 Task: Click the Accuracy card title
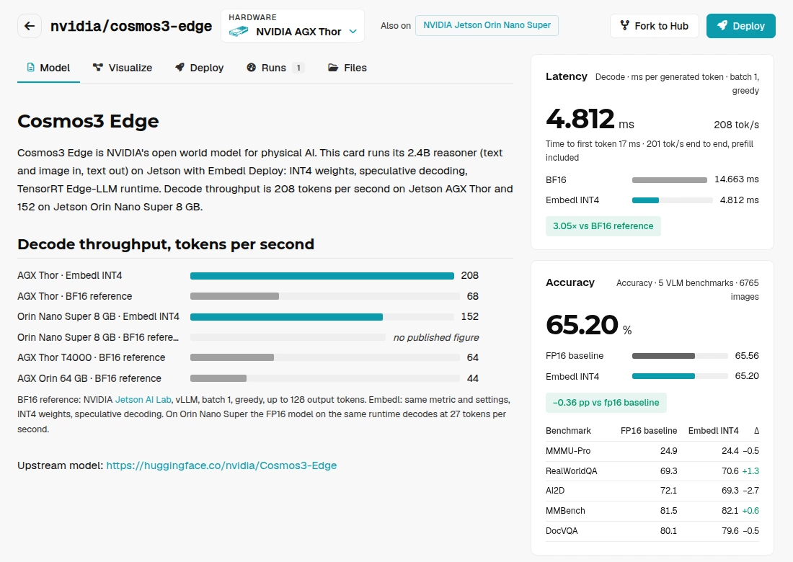pyautogui.click(x=570, y=282)
